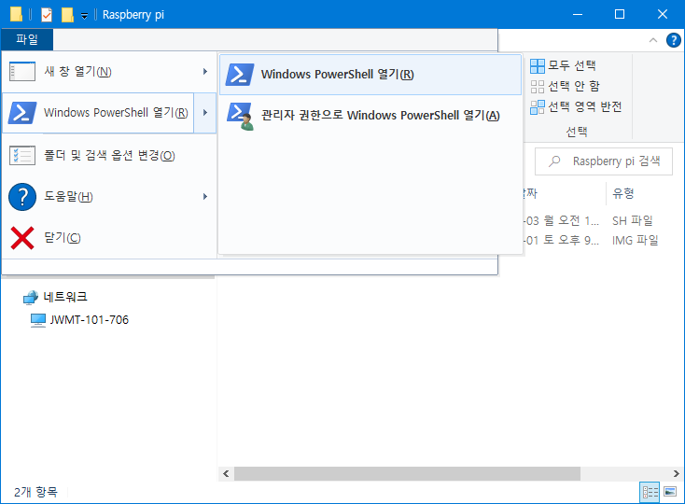Select the SH 파일 row
This screenshot has height=504, width=685.
632,220
